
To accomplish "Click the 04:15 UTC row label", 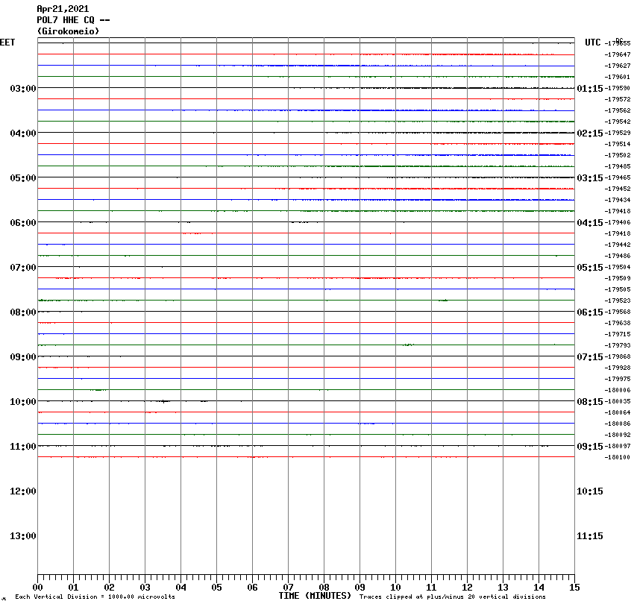I will pyautogui.click(x=590, y=223).
